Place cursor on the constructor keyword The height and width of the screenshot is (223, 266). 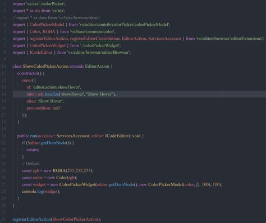tap(27, 73)
